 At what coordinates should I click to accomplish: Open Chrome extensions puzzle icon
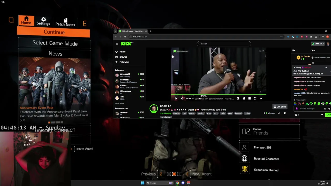click(x=316, y=37)
